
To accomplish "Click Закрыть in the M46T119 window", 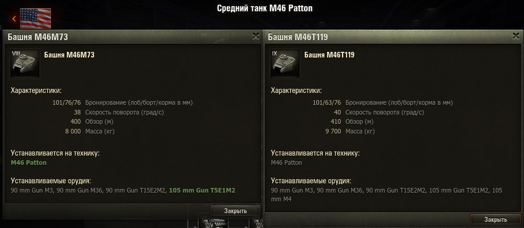I will click(x=496, y=219).
